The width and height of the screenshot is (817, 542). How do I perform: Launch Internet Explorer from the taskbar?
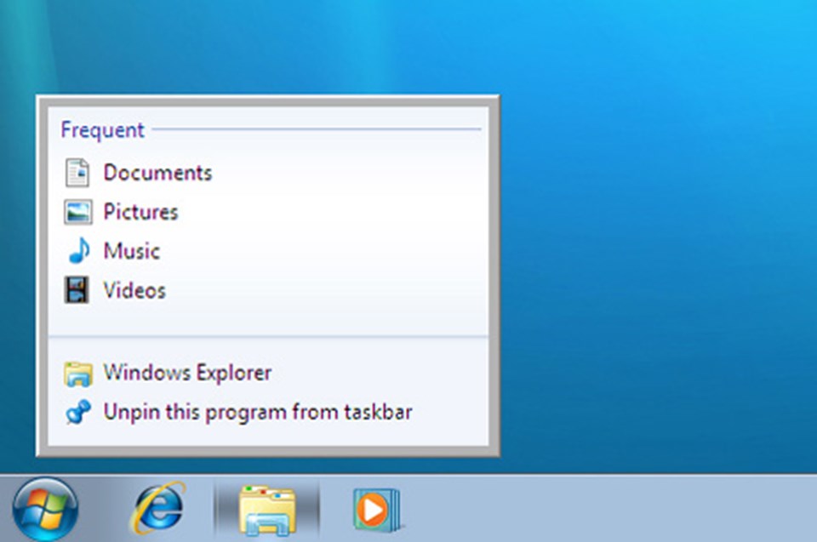click(x=158, y=508)
